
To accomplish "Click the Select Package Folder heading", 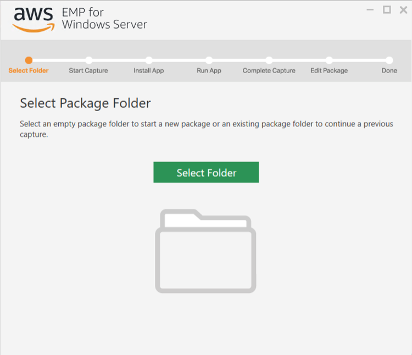I will (x=85, y=103).
